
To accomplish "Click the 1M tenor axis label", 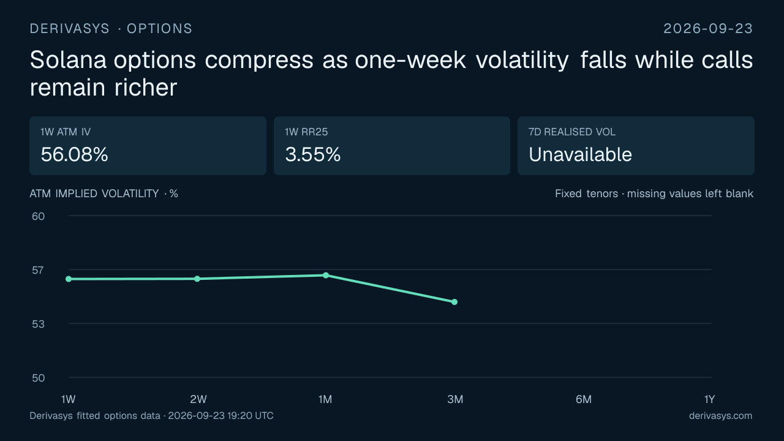I will [x=325, y=399].
